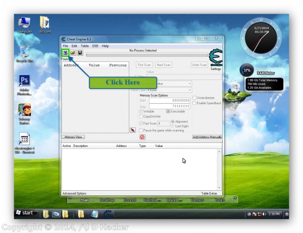Image resolution: width=303 pixels, height=233 pixels.
Task: Open the Scan Type dropdown
Action: coord(169,84)
